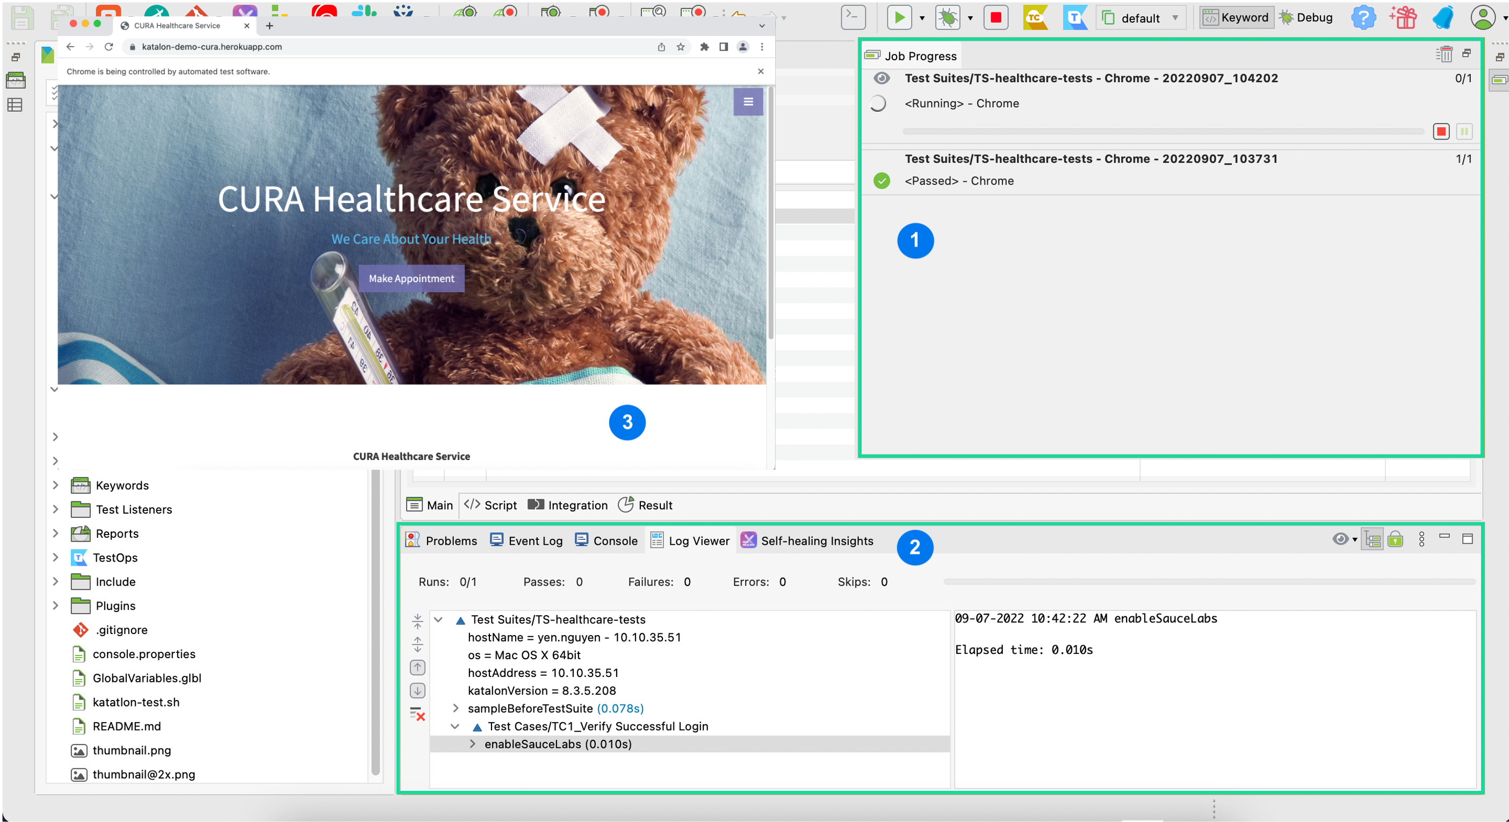Switch to the Debug perspective
Viewport: 1509px width, 822px height.
click(x=1306, y=18)
